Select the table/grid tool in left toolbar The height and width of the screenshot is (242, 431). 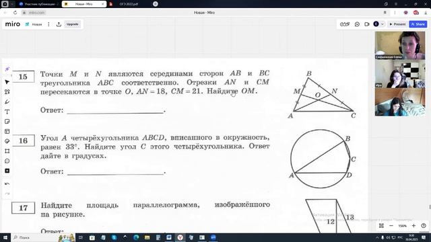7,132
